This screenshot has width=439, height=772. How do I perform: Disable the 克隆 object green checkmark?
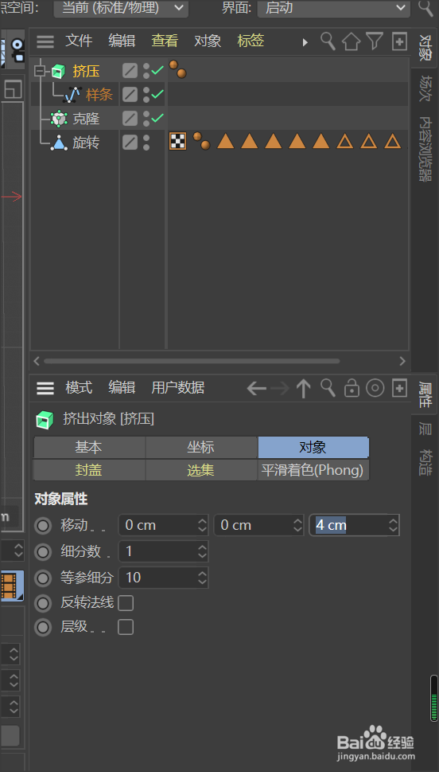pyautogui.click(x=157, y=118)
